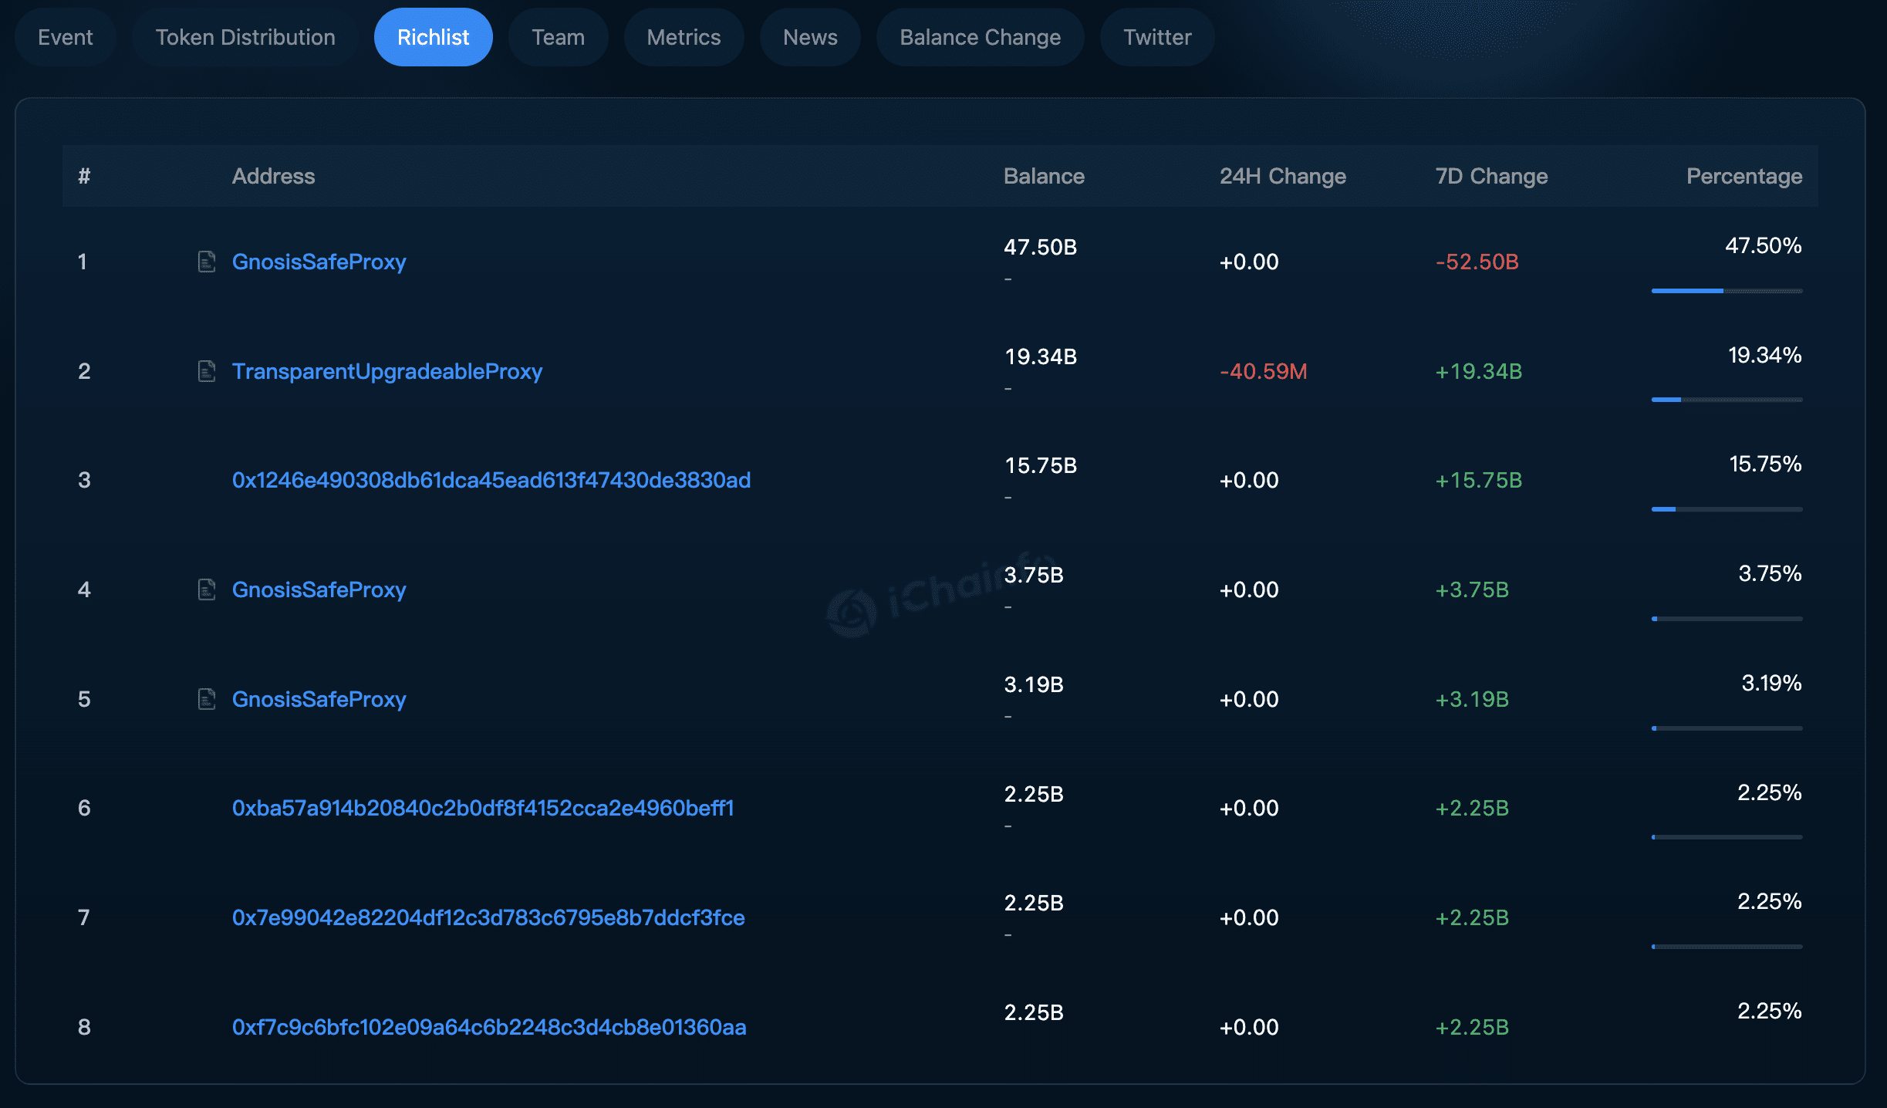This screenshot has height=1108, width=1887.
Task: Switch to the Team tab
Action: point(557,36)
